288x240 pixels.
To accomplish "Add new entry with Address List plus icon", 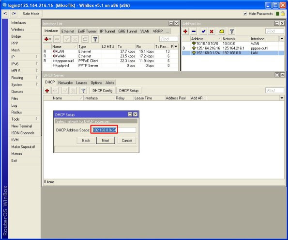I will 185,32.
